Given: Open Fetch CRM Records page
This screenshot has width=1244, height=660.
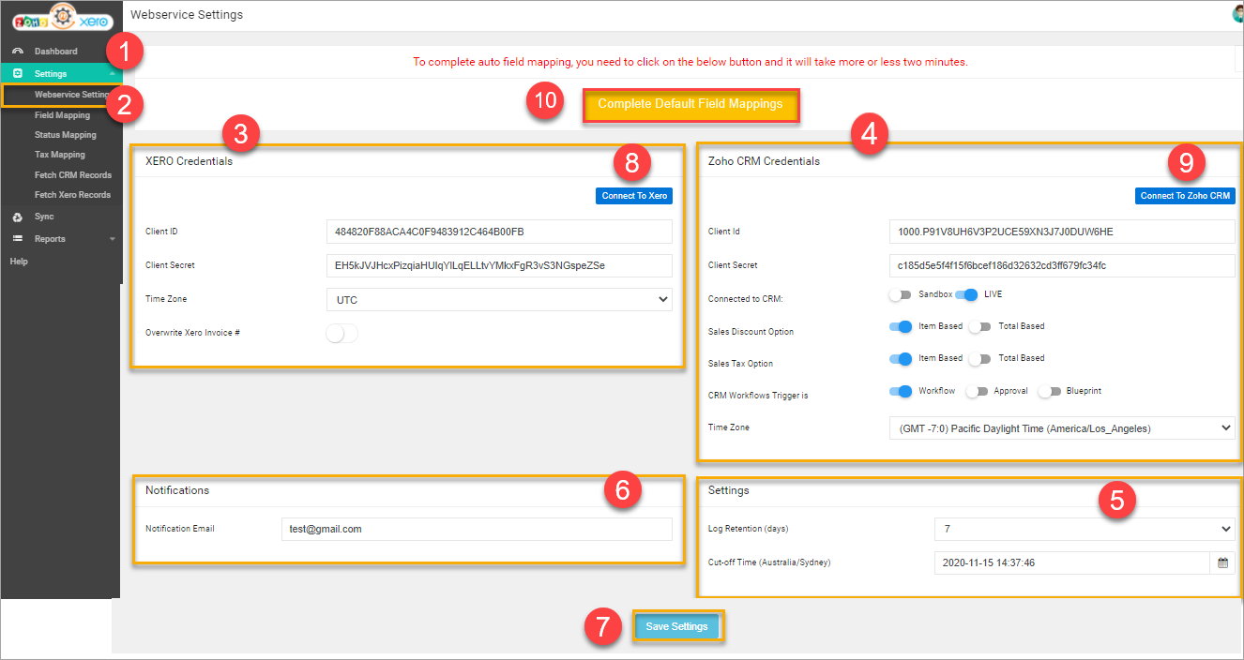Looking at the screenshot, I should pyautogui.click(x=72, y=175).
